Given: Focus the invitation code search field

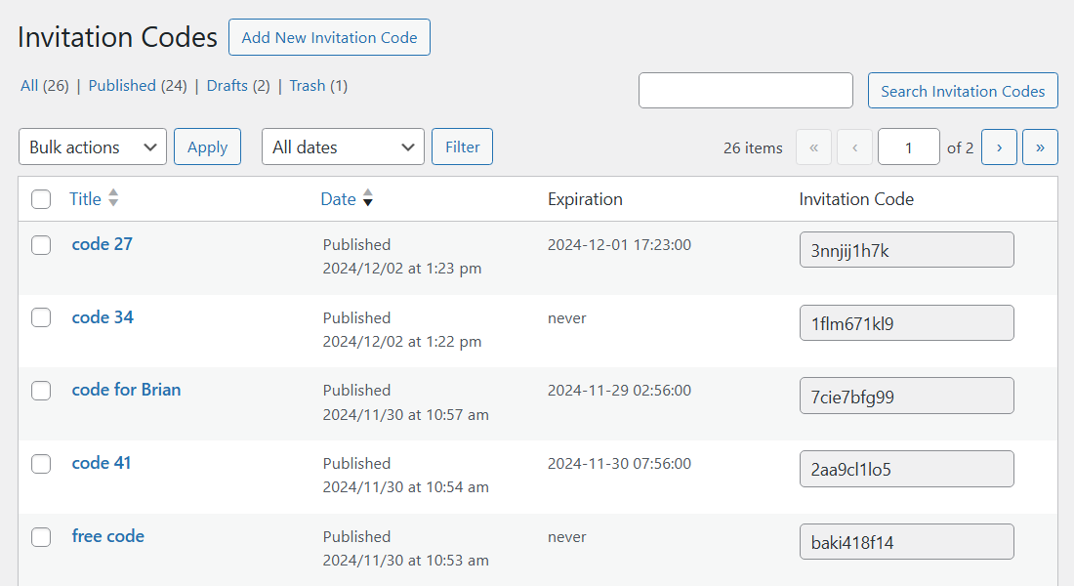Looking at the screenshot, I should pos(746,91).
